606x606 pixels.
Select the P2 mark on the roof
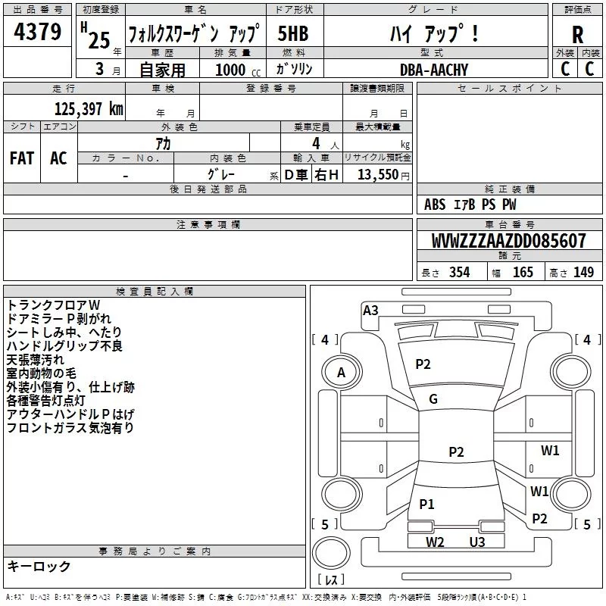(456, 451)
